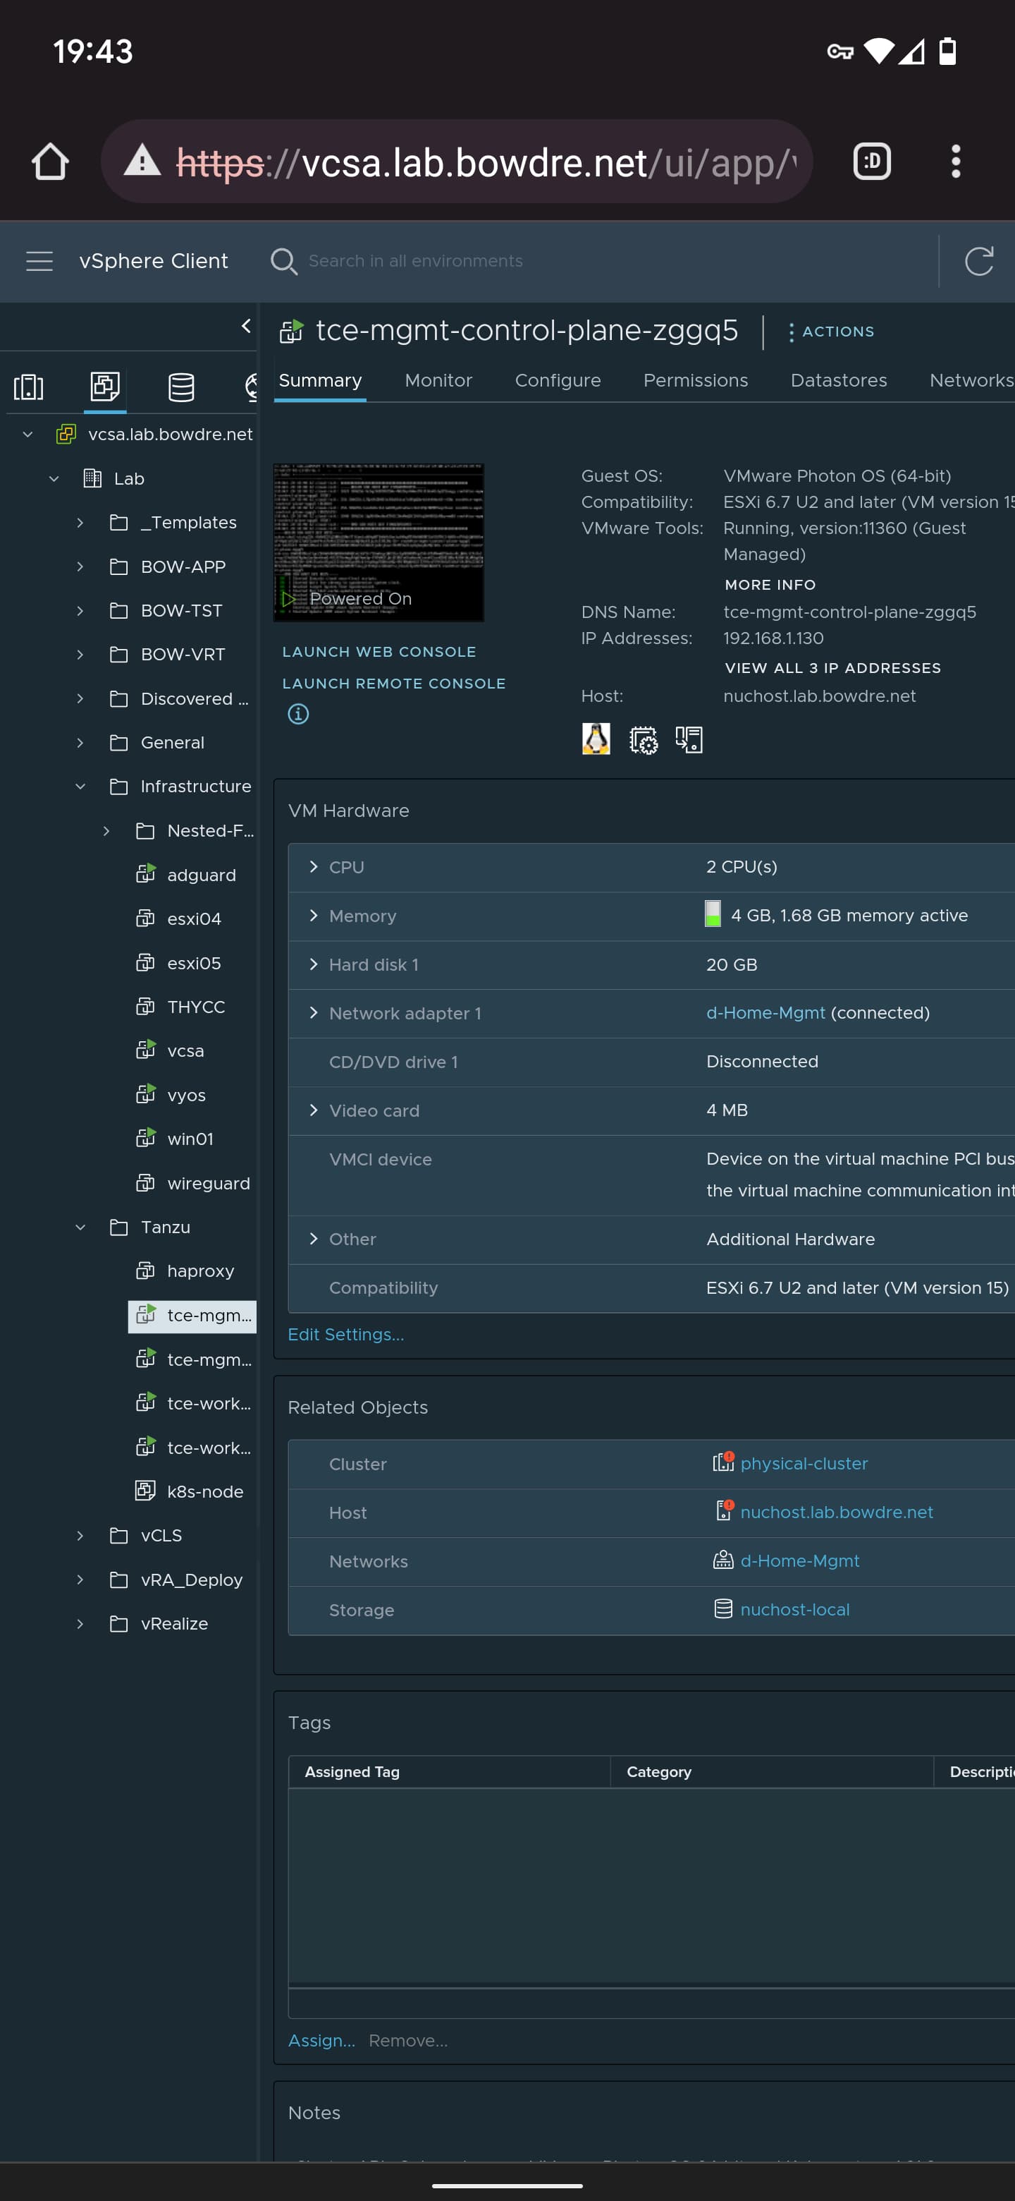Expand the Other hardware row
Image resolution: width=1015 pixels, height=2201 pixels.
click(x=313, y=1239)
